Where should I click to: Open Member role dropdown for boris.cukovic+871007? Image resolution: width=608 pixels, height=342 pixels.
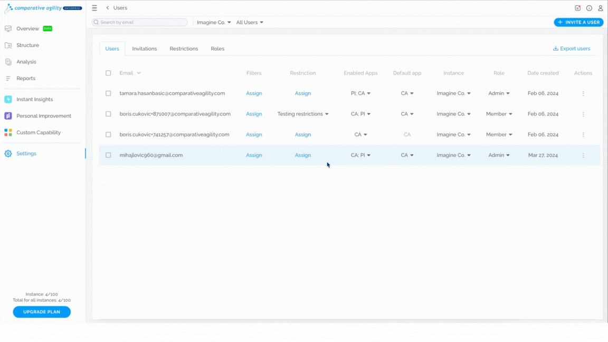click(x=499, y=114)
